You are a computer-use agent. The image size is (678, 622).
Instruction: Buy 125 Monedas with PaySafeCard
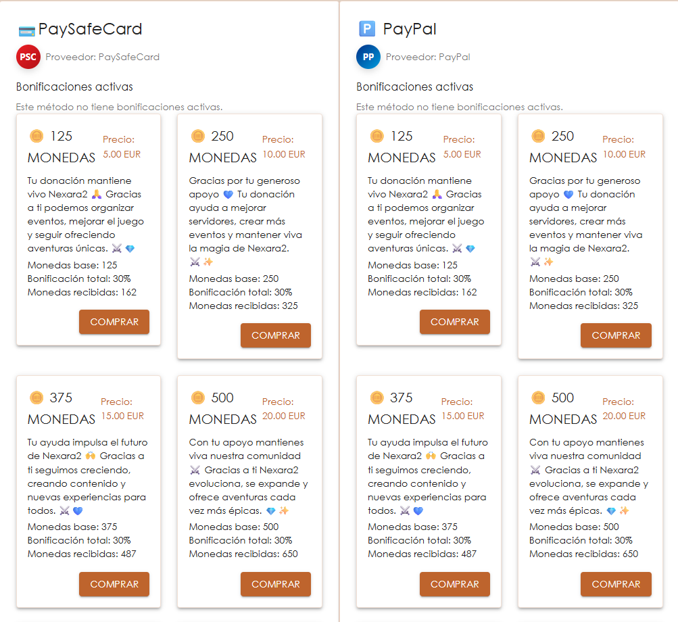point(114,322)
